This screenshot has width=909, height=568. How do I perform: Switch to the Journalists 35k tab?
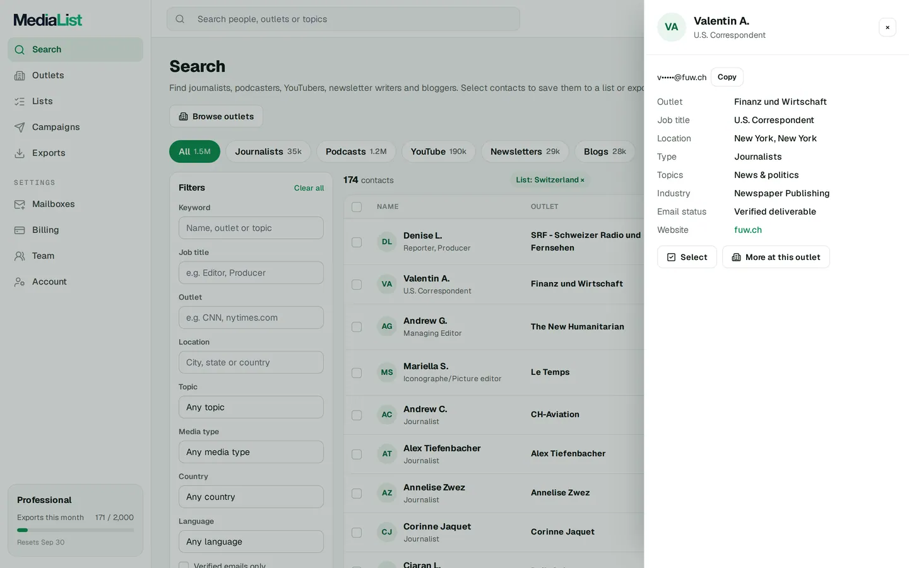(x=268, y=151)
